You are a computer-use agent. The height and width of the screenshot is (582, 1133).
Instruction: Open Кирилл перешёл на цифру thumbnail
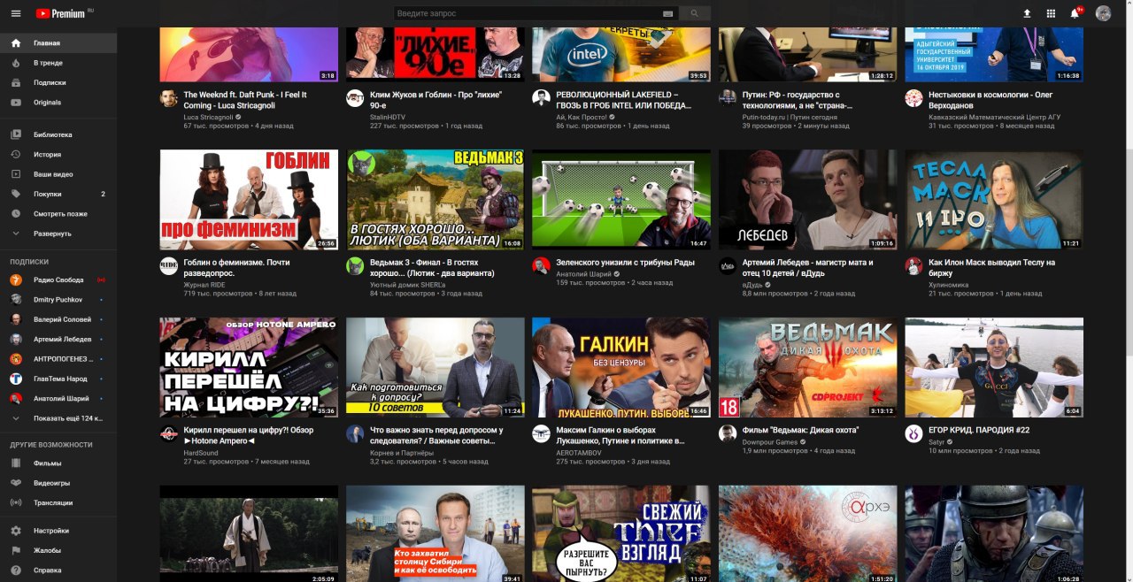coord(249,367)
